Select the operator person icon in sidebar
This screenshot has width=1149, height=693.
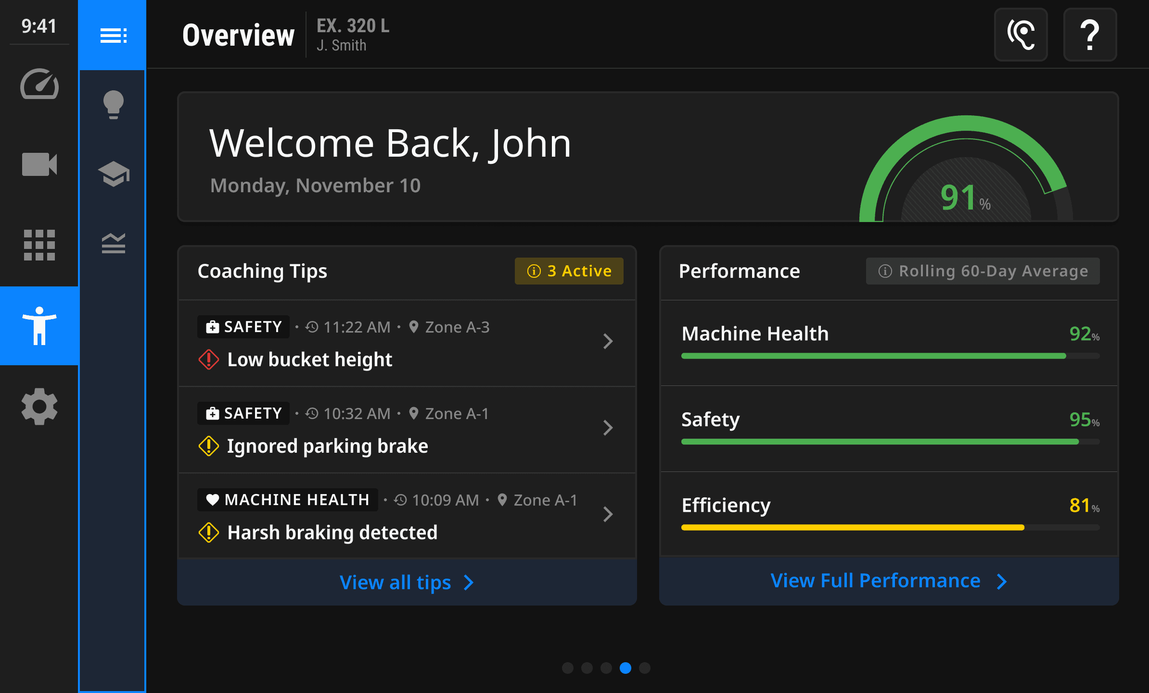point(39,326)
